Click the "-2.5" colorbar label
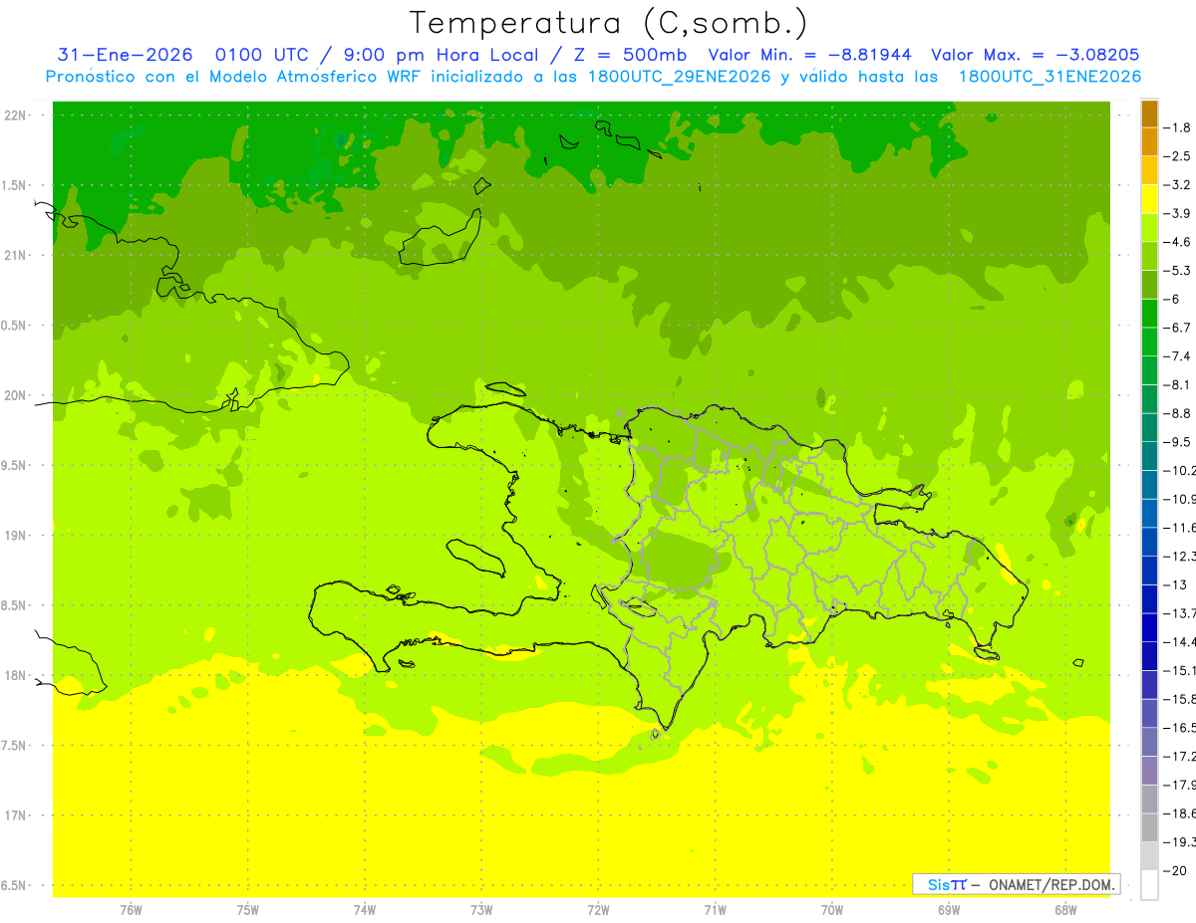The image size is (1196, 923). click(x=1177, y=156)
